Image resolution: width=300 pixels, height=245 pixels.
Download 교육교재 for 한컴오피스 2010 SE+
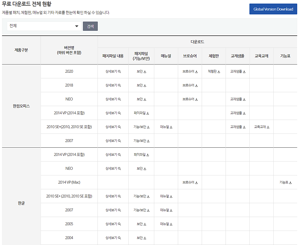[x=262, y=127]
